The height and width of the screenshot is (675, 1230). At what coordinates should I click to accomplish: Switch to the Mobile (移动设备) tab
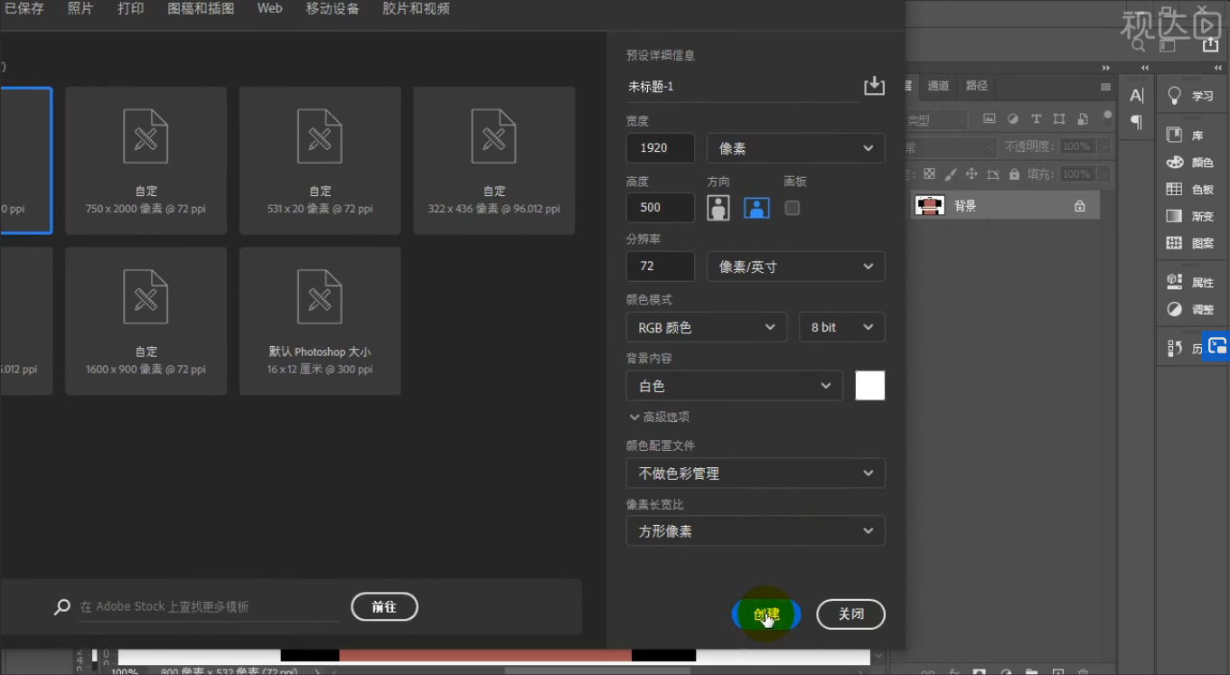(x=332, y=9)
